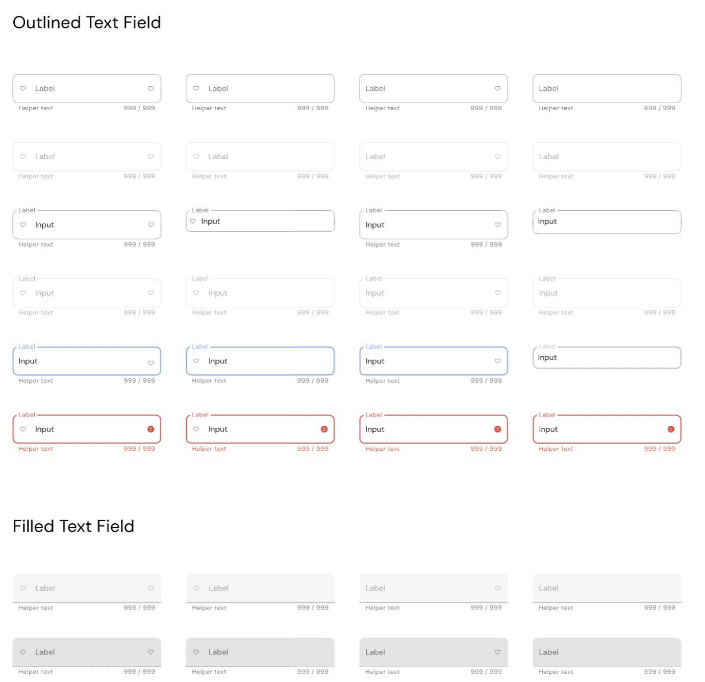The height and width of the screenshot is (682, 705).
Task: Click the floating Label on the focused blue field
Action: pos(27,346)
